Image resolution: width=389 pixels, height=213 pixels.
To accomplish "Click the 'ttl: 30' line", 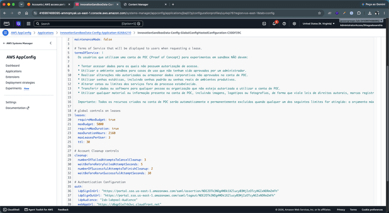I will pyautogui.click(x=84, y=142).
